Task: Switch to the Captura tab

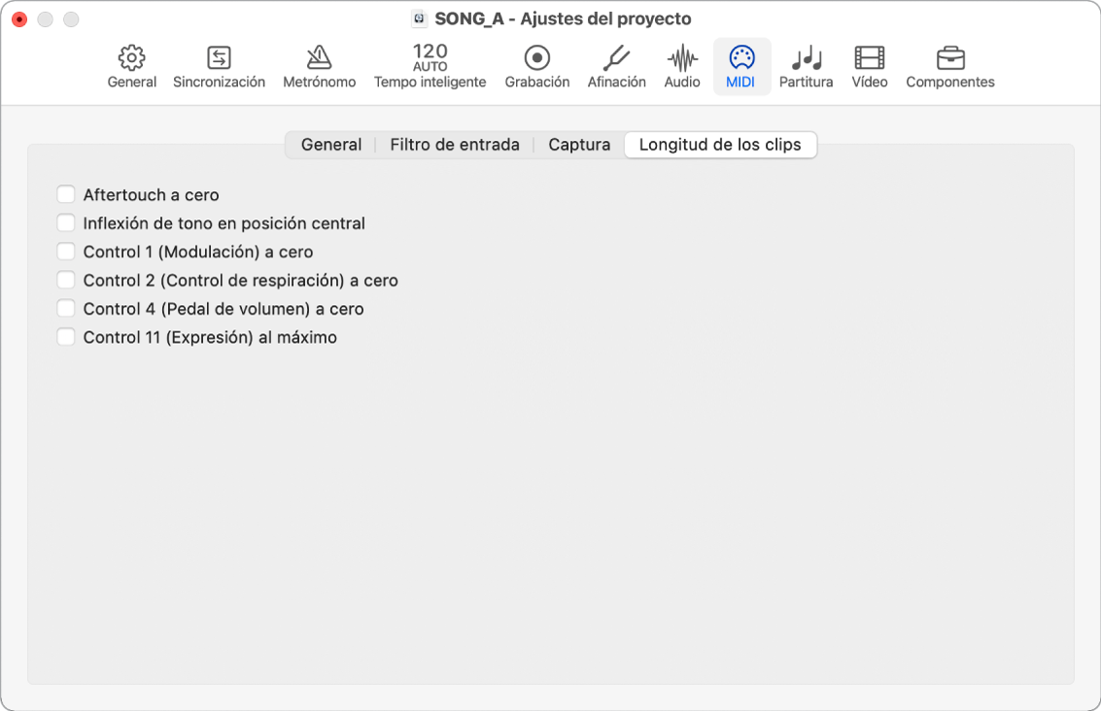Action: pos(579,145)
